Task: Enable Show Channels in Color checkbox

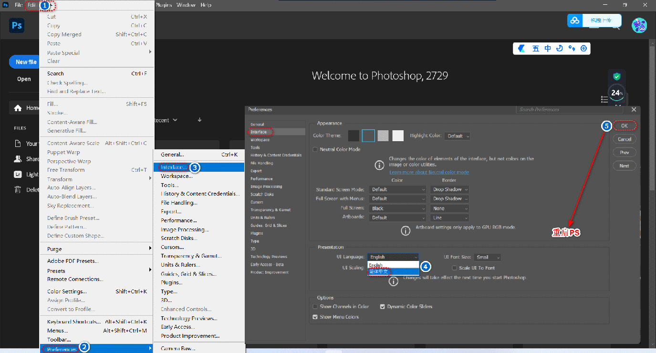Action: pos(315,306)
